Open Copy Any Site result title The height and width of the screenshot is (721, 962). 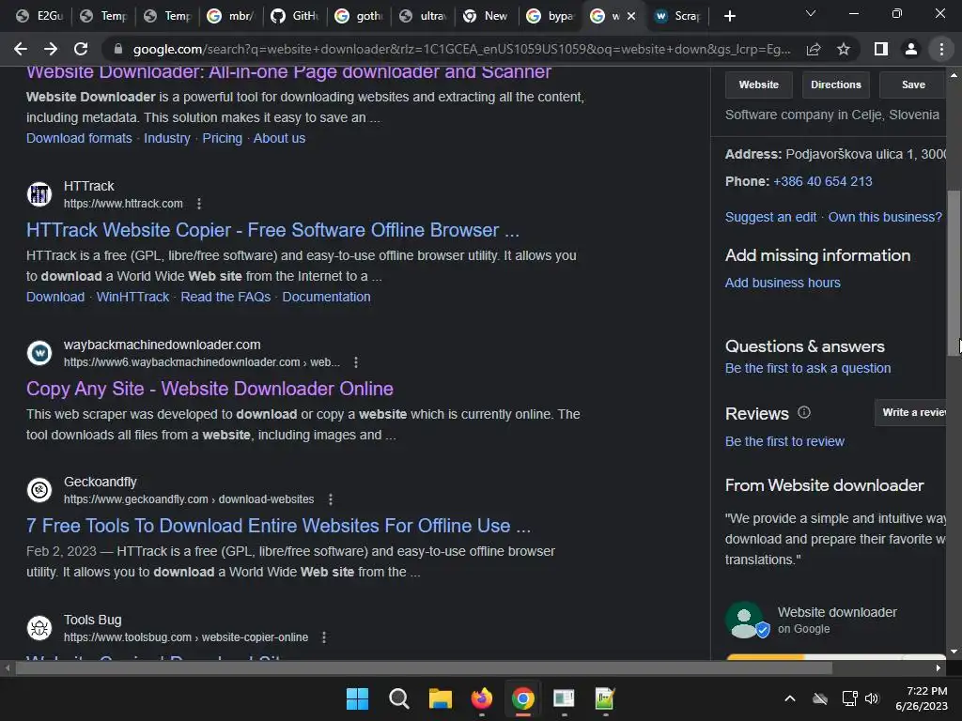[x=209, y=389]
